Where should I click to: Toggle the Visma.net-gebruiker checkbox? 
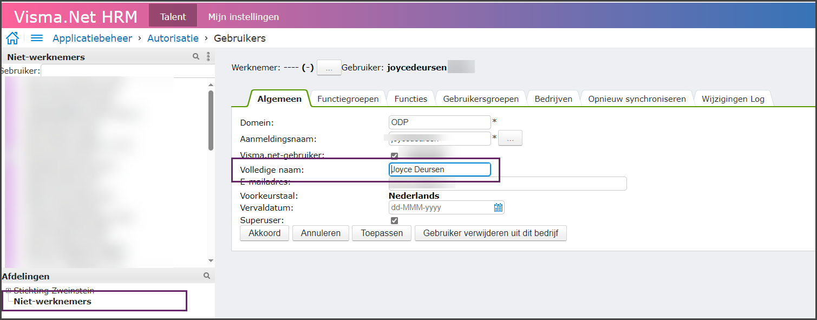tap(394, 156)
